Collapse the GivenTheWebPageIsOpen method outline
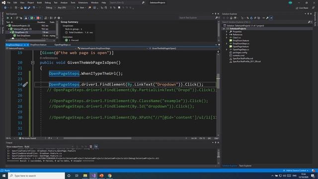The height and width of the screenshot is (179, 318). pyautogui.click(x=33, y=63)
